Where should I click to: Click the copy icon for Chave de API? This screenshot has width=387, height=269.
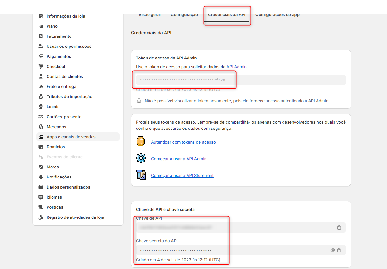[x=339, y=228]
